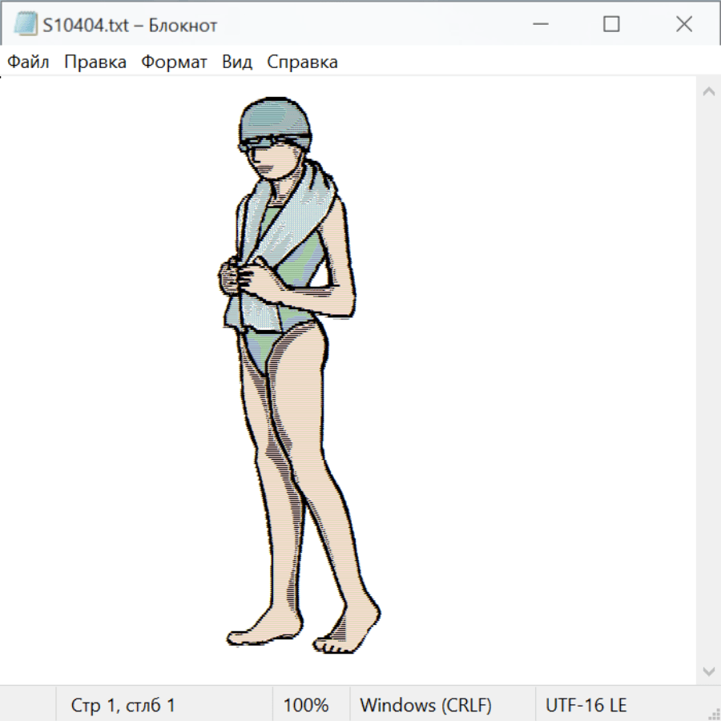This screenshot has width=721, height=721.
Task: Open the Формат menu
Action: coord(174,62)
